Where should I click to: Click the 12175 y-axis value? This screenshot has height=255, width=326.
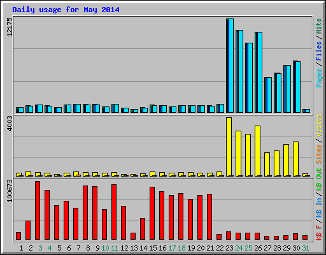[10, 27]
